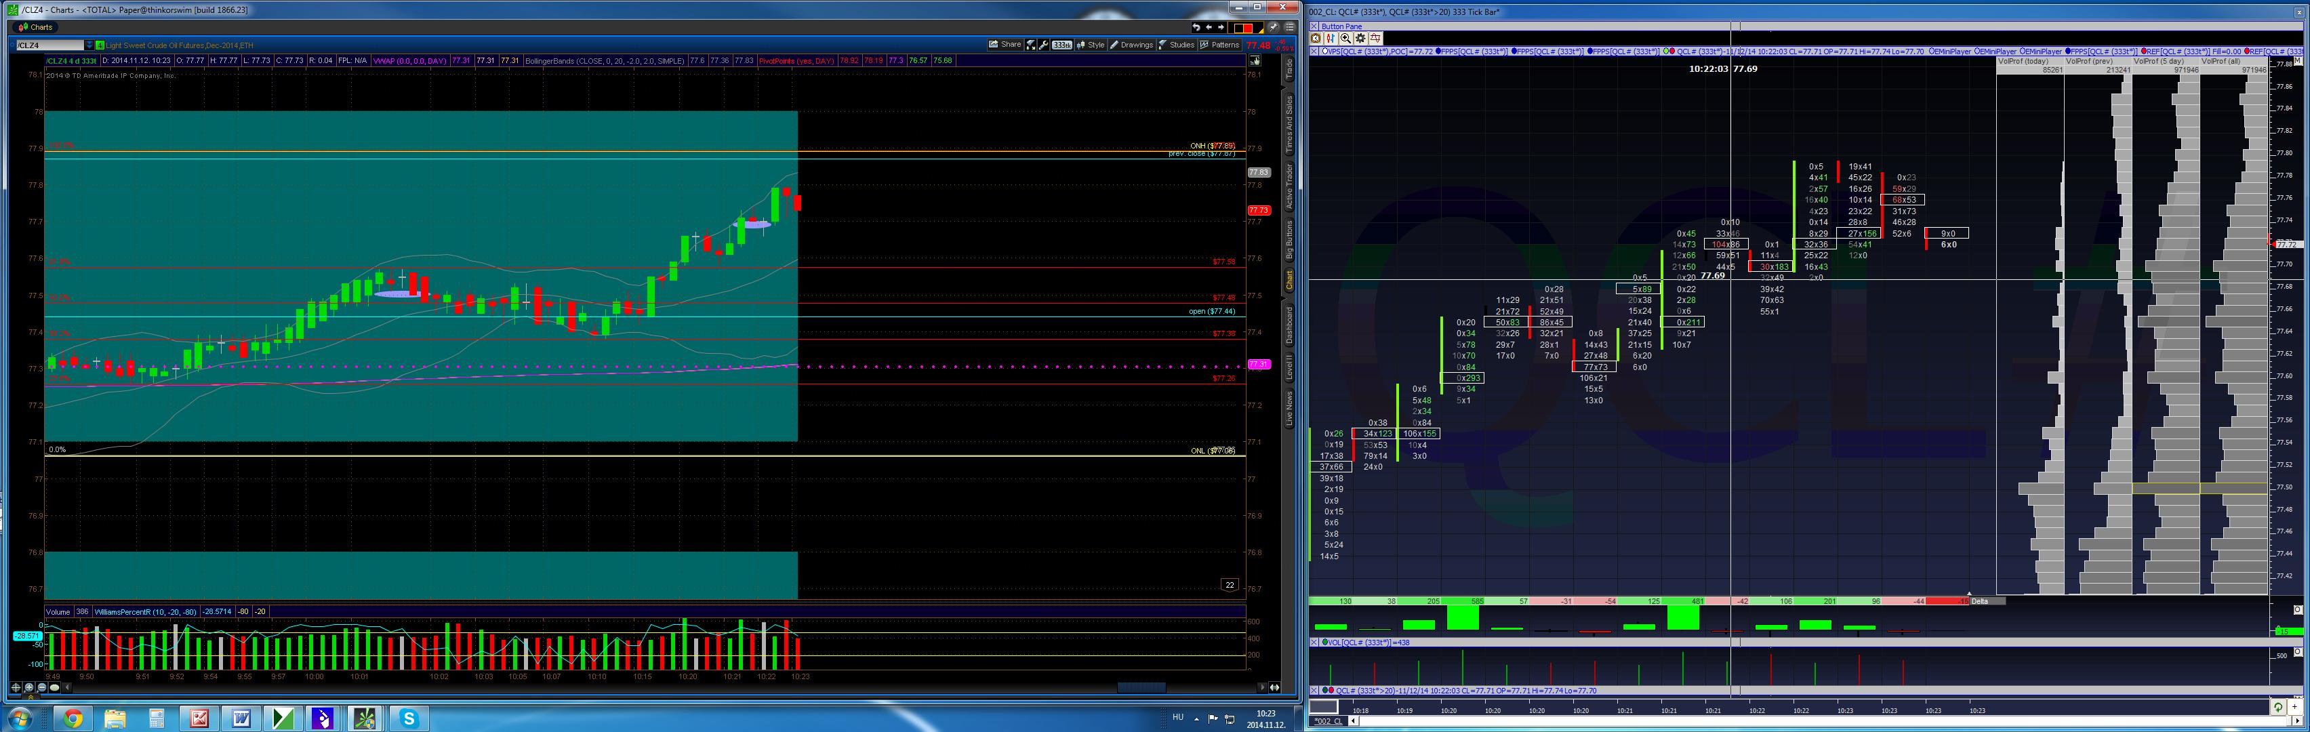Click the Share button in thinkorswim toolbar
2310x732 pixels.
(1005, 44)
